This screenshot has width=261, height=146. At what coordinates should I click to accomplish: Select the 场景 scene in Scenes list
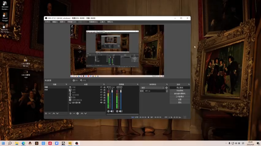(56, 87)
